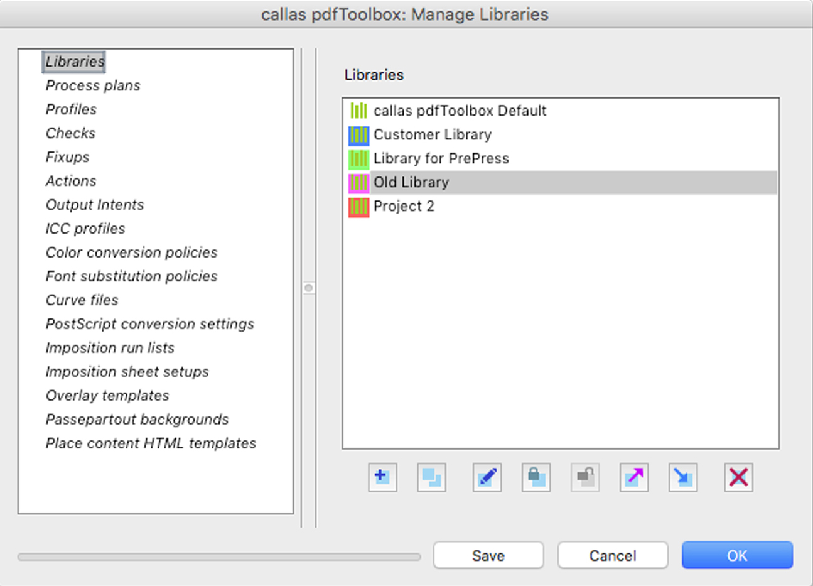Open Imposition sheet setups section

pos(127,372)
